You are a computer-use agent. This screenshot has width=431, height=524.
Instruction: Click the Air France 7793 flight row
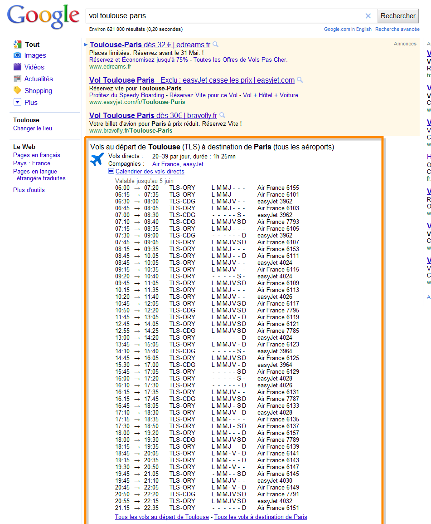[207, 222]
